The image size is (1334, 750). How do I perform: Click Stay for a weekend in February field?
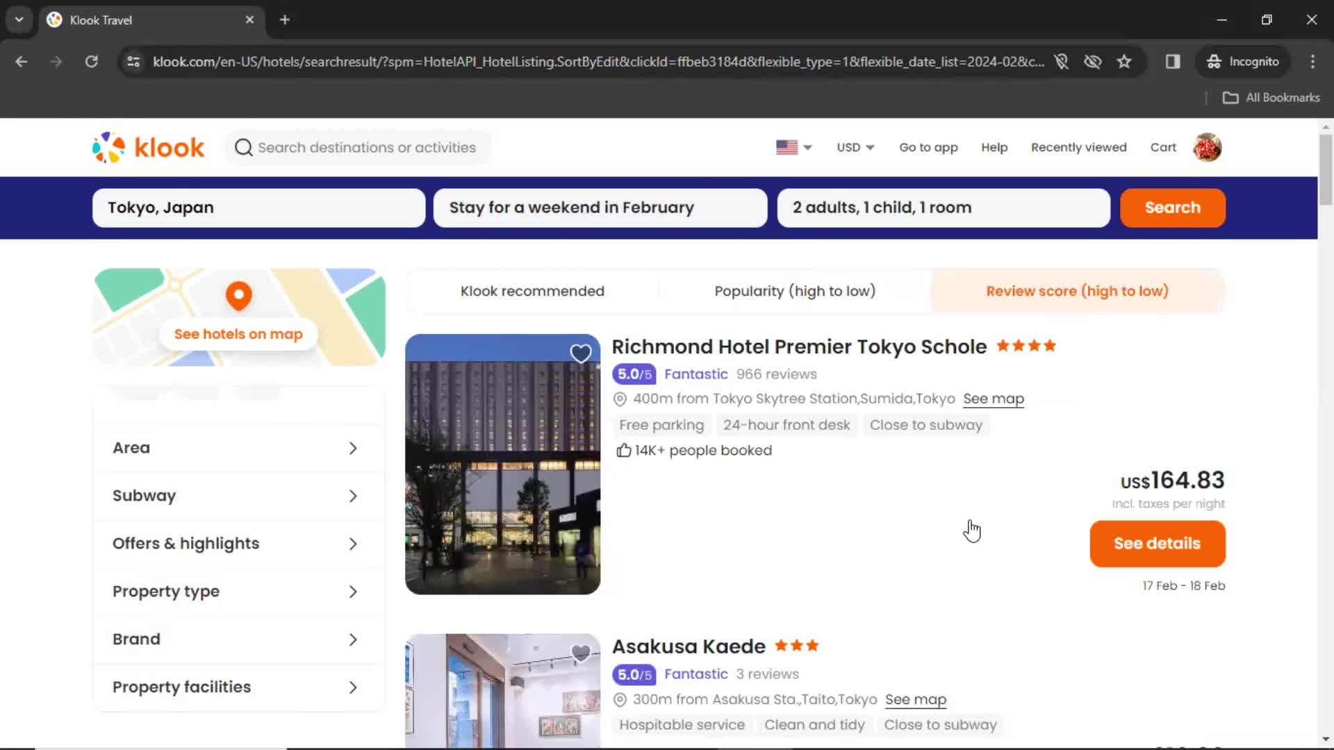[600, 208]
